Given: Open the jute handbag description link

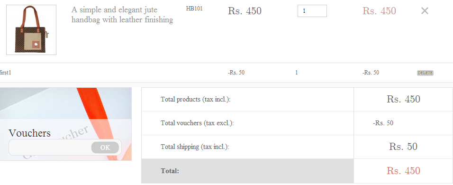Looking at the screenshot, I should pyautogui.click(x=122, y=15).
